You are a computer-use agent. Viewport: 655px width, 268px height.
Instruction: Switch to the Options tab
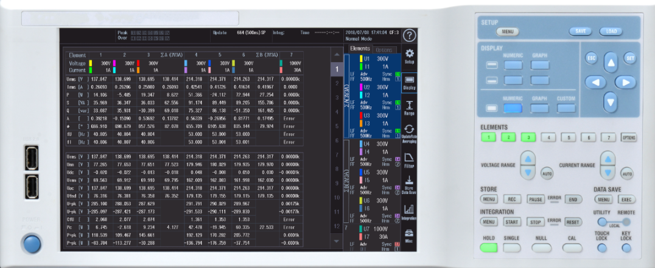click(384, 49)
